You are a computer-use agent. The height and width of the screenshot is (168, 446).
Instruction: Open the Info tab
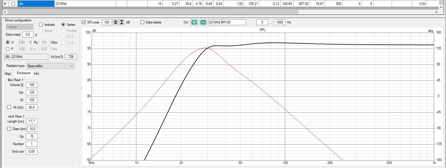[37, 74]
